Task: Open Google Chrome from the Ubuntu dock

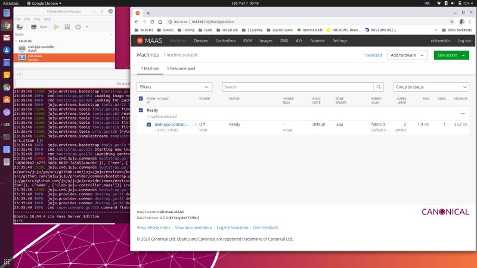Action: [x=7, y=26]
